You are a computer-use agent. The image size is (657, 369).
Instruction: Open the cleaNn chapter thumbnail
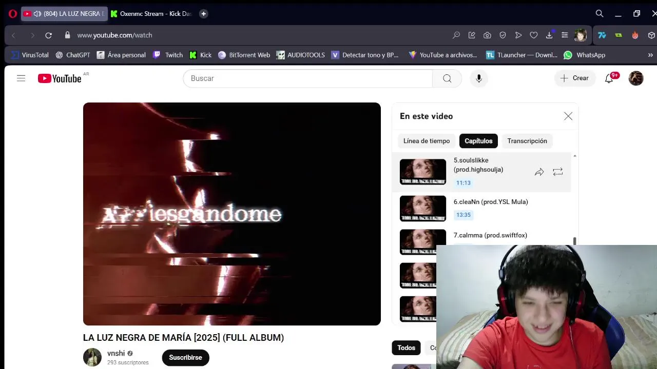pos(423,208)
